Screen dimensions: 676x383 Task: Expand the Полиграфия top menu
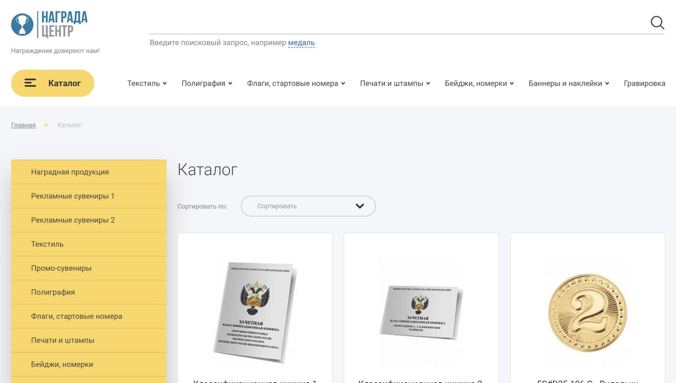(207, 83)
